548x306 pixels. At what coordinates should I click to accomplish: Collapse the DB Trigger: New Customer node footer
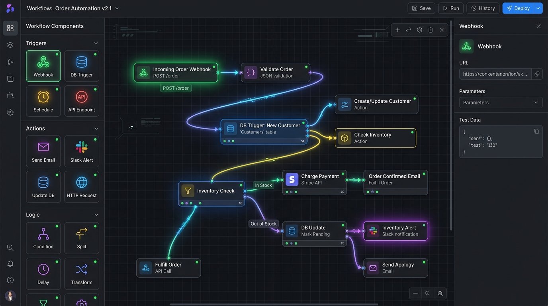point(303,141)
